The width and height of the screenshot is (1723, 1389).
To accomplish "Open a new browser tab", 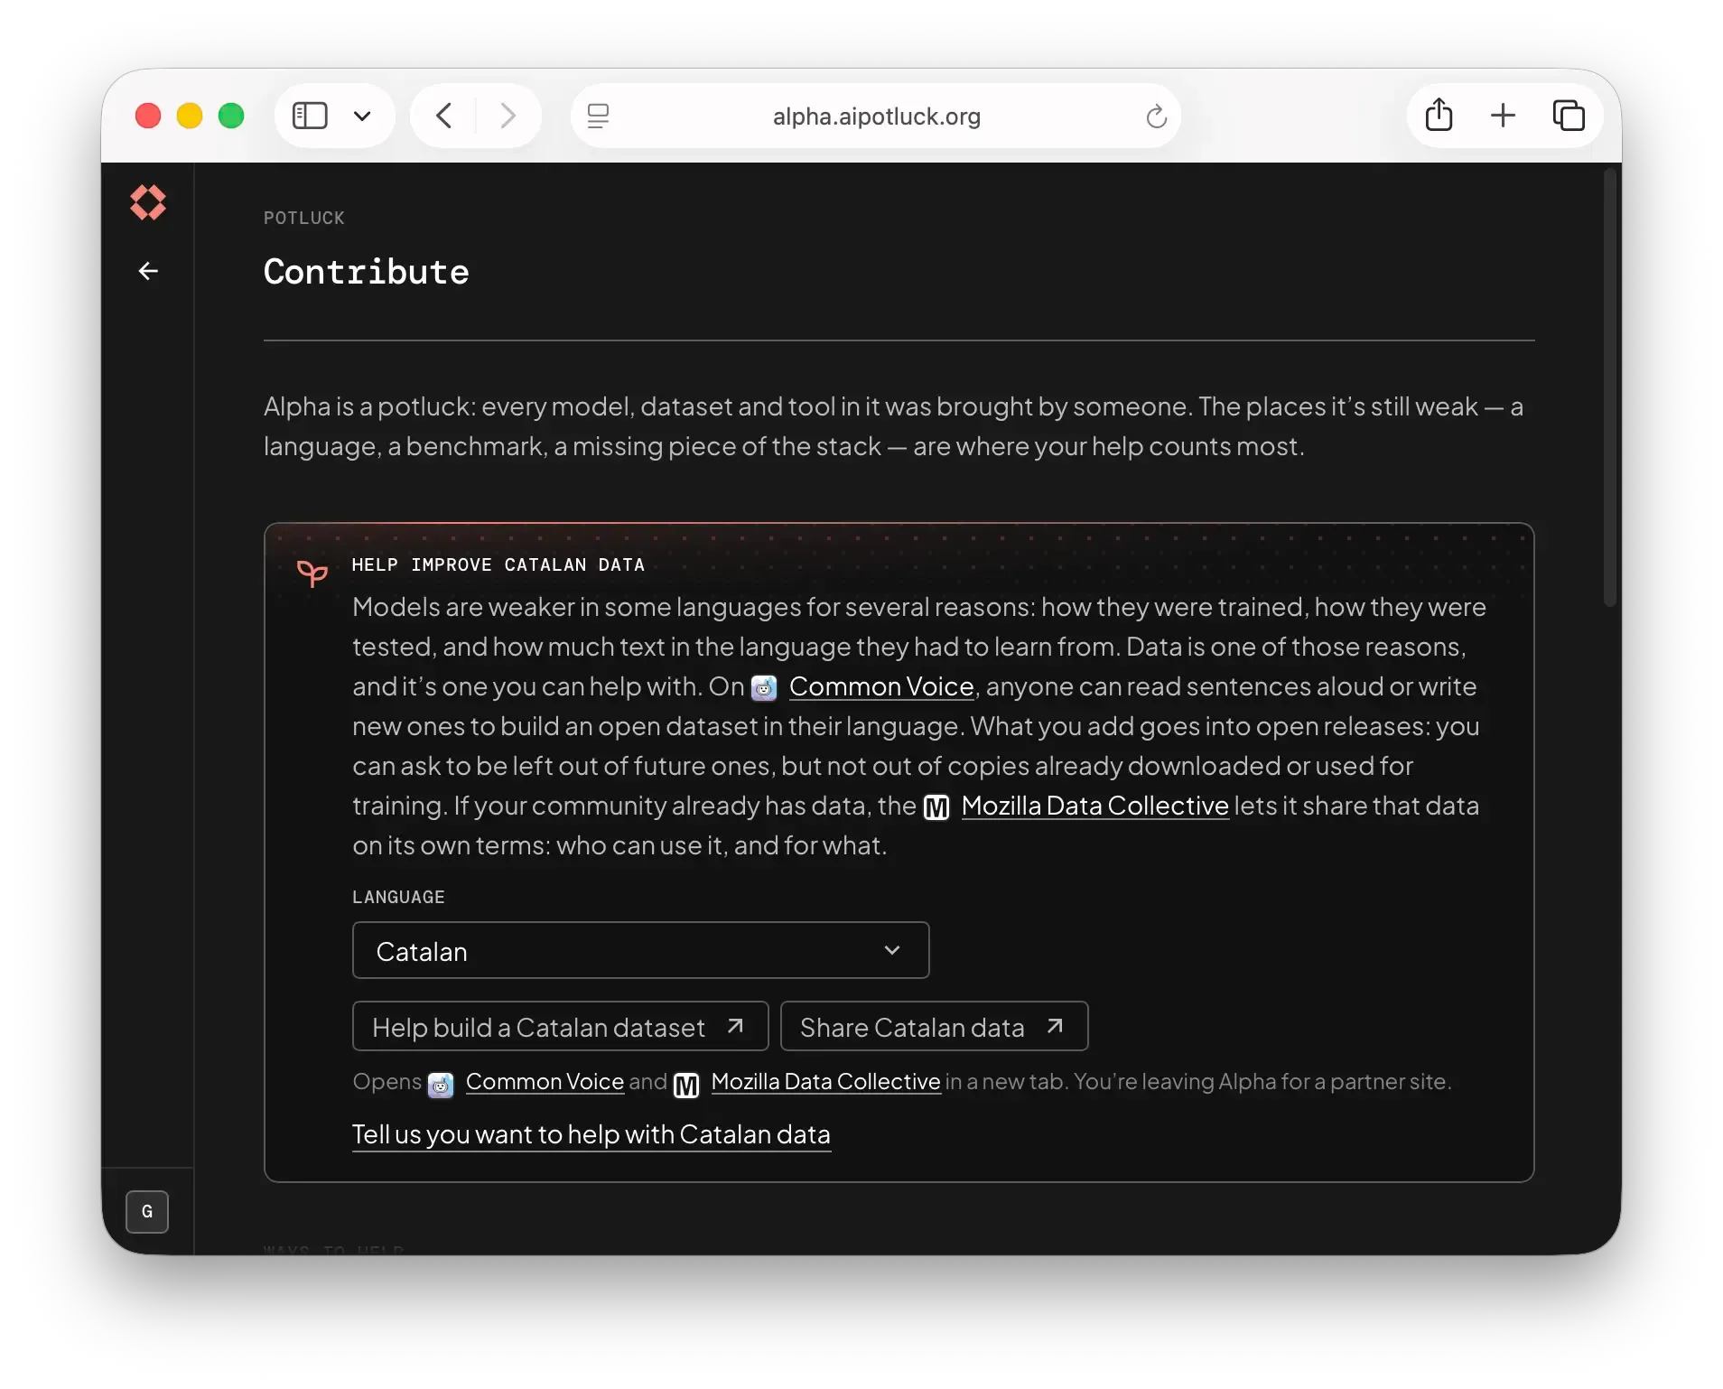I will pyautogui.click(x=1503, y=115).
